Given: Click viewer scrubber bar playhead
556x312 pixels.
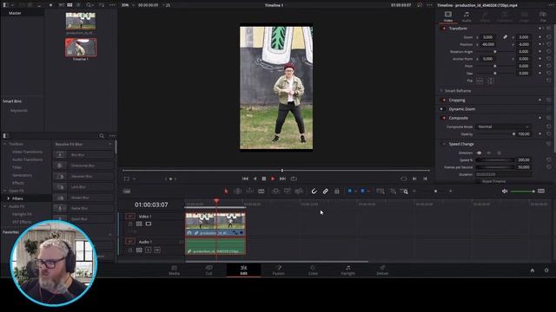Looking at the screenshot, I should pos(282,171).
